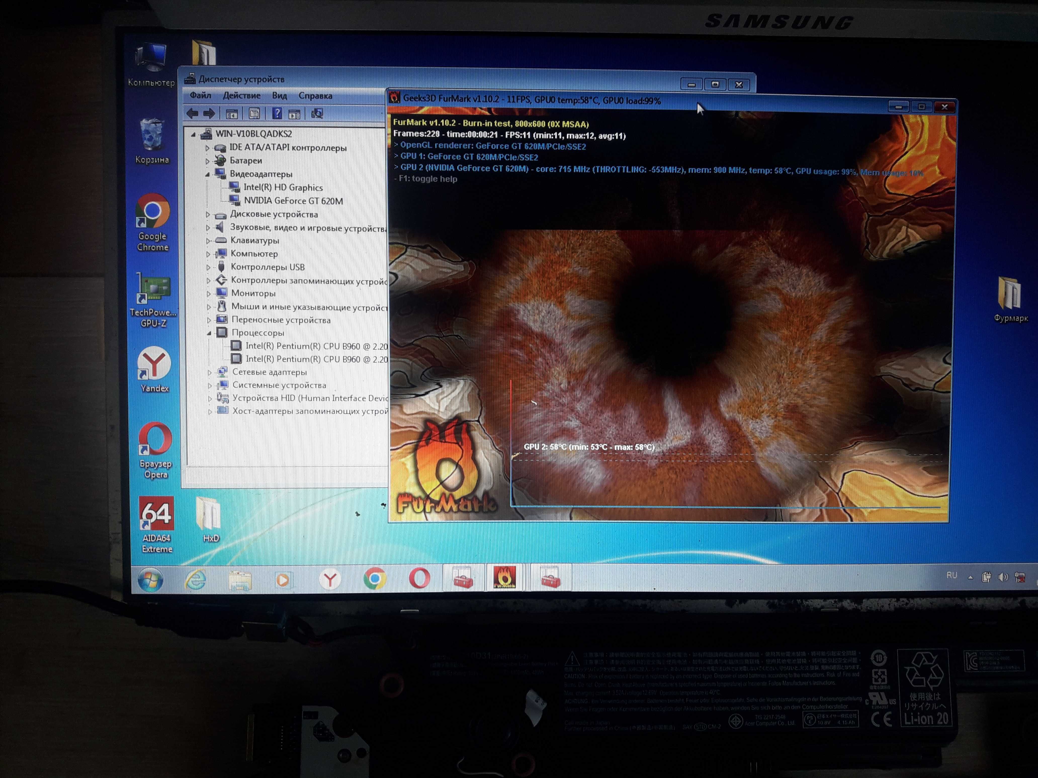Open Internet Explorer from taskbar
The width and height of the screenshot is (1038, 778).
coord(195,580)
